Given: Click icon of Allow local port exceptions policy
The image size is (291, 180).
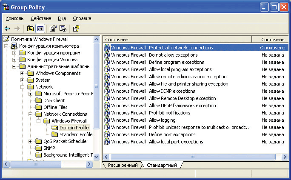Looking at the screenshot, I should [107, 142].
